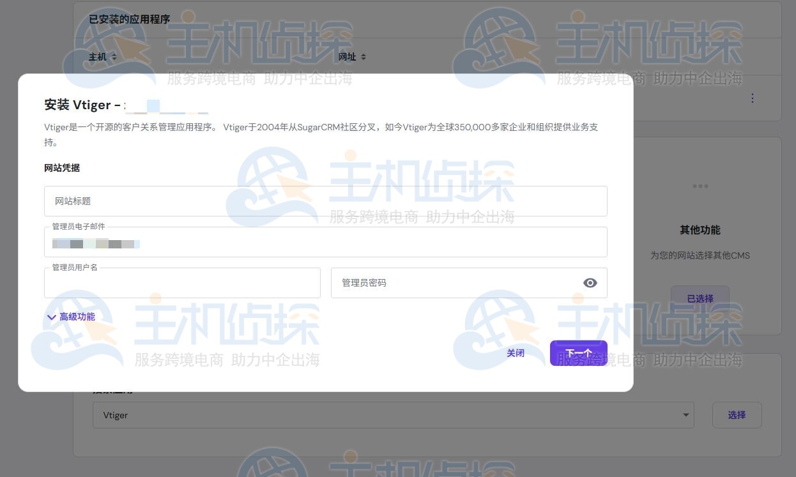Click the chevron icon next to 高级功能
796x477 pixels.
(x=52, y=317)
